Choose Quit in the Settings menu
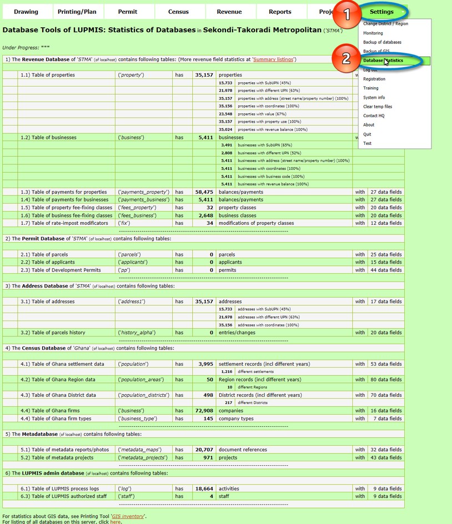The width and height of the screenshot is (452, 524). click(x=367, y=134)
